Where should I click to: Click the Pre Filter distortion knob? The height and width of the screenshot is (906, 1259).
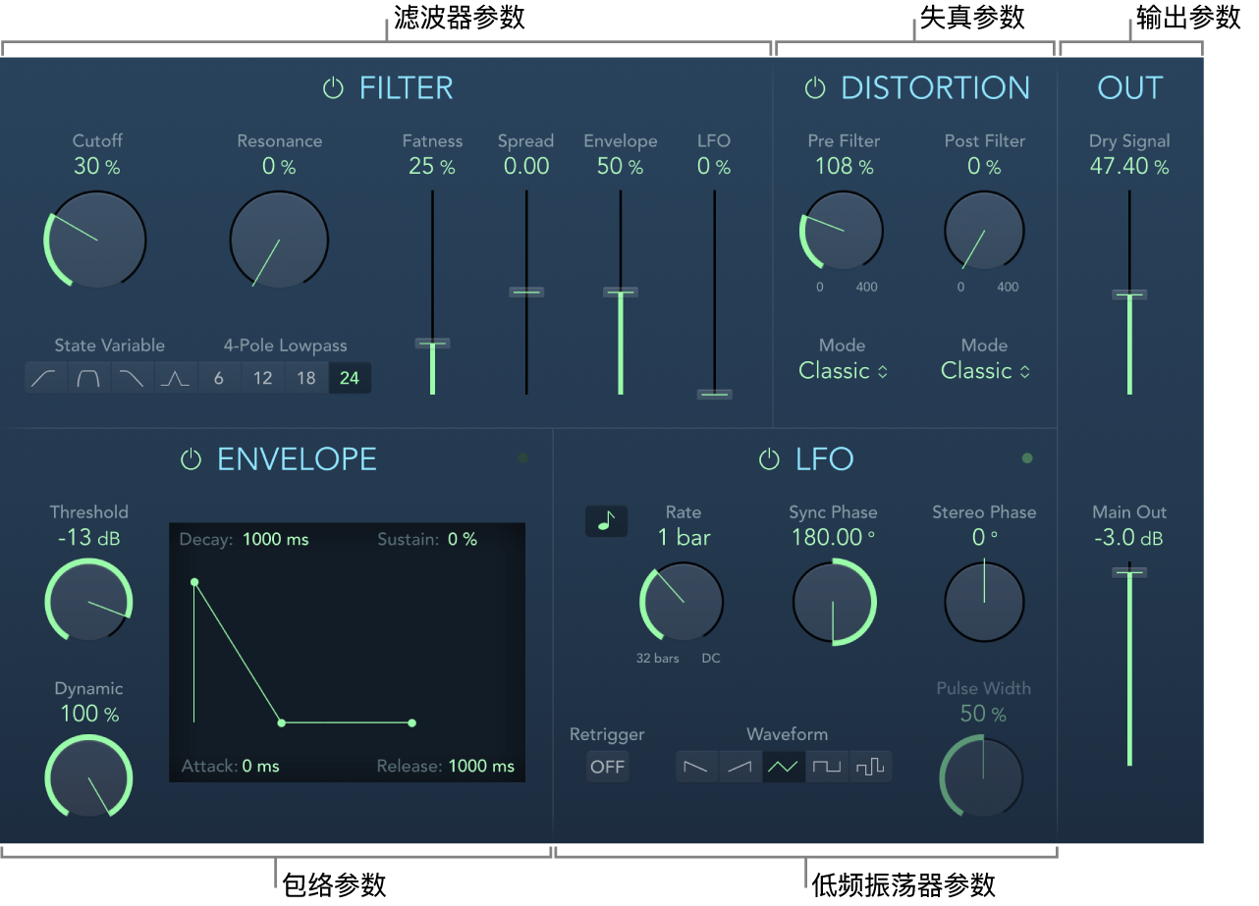pyautogui.click(x=842, y=230)
